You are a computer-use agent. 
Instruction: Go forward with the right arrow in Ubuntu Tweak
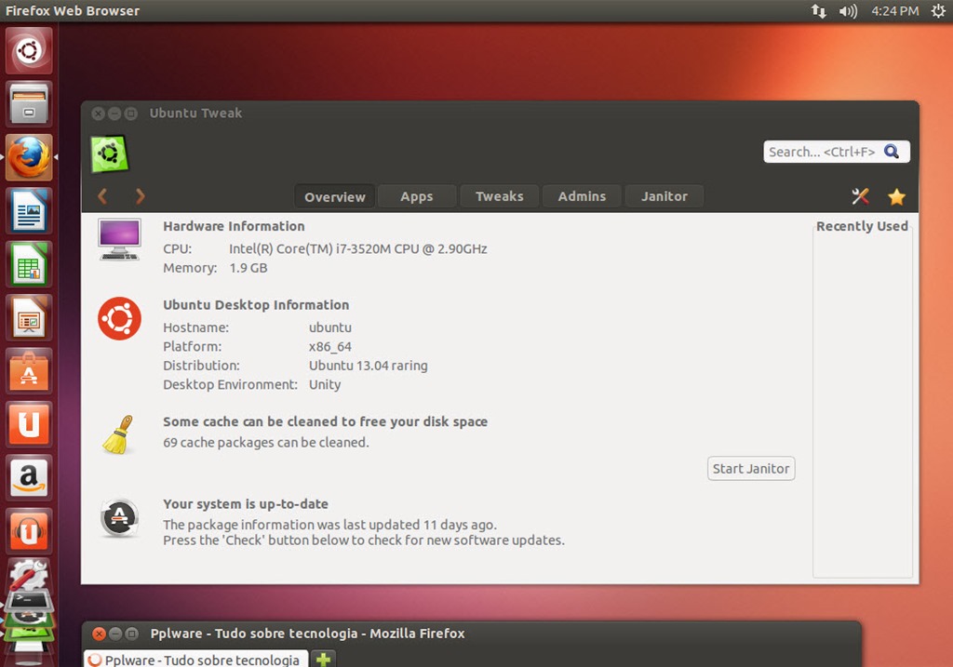pos(141,196)
